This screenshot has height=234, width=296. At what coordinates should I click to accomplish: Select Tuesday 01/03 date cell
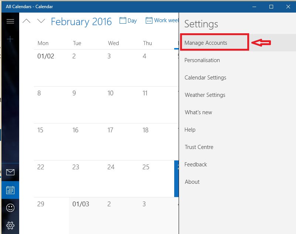tap(87, 216)
